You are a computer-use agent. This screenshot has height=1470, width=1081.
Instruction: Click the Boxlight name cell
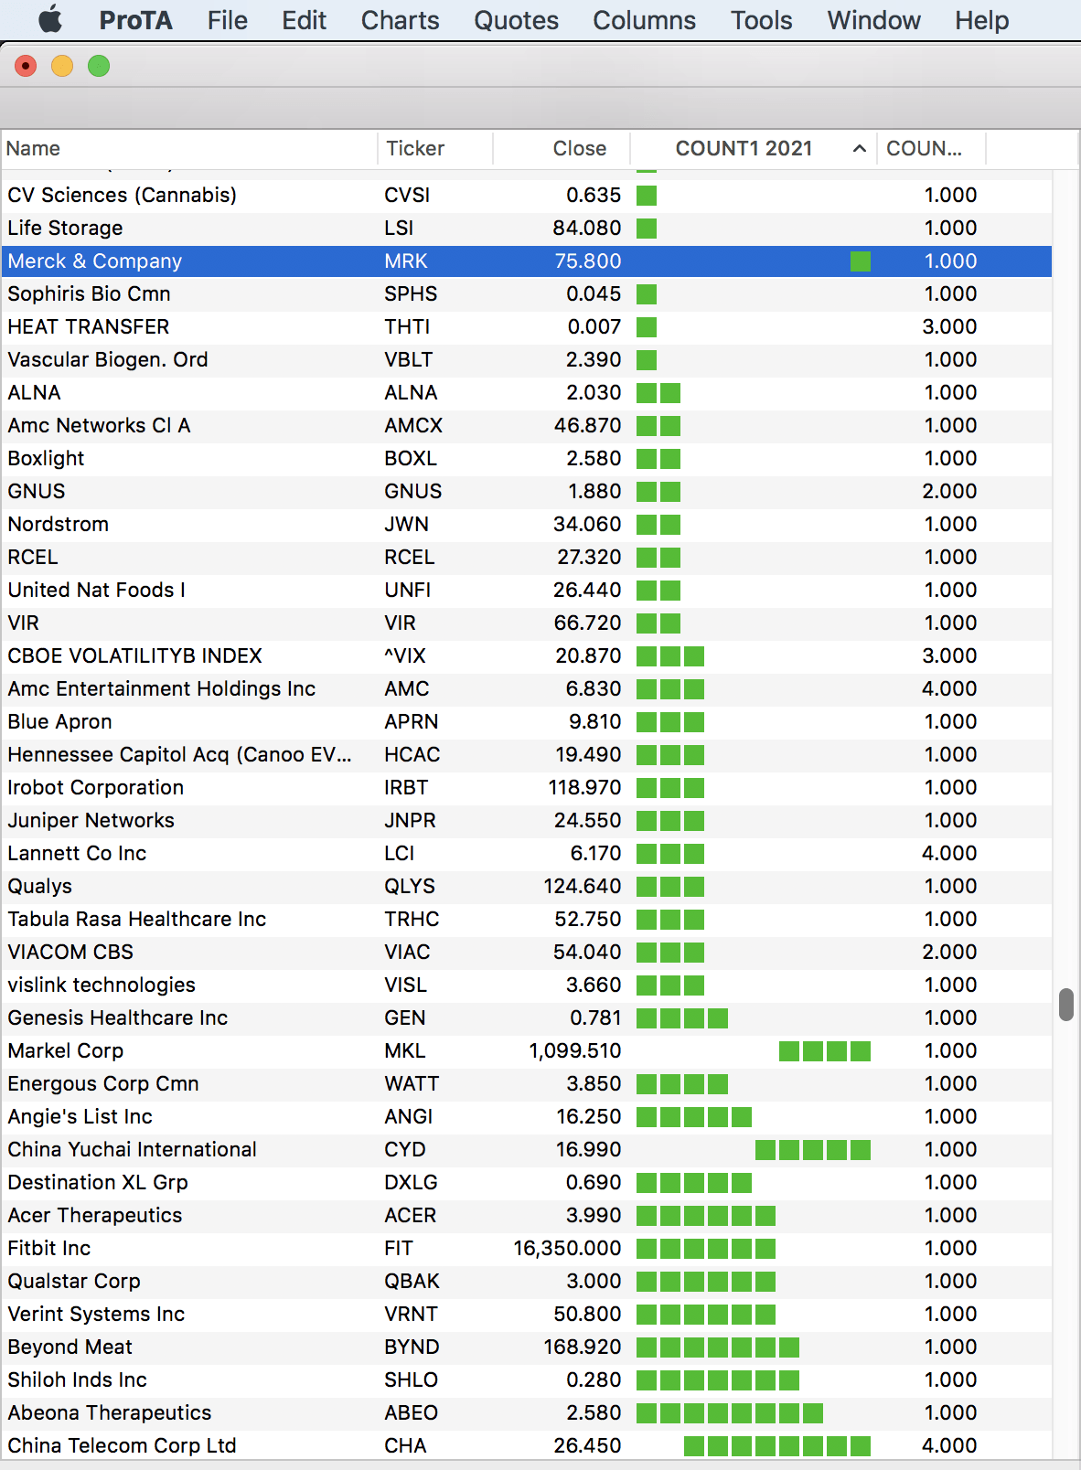point(46,458)
